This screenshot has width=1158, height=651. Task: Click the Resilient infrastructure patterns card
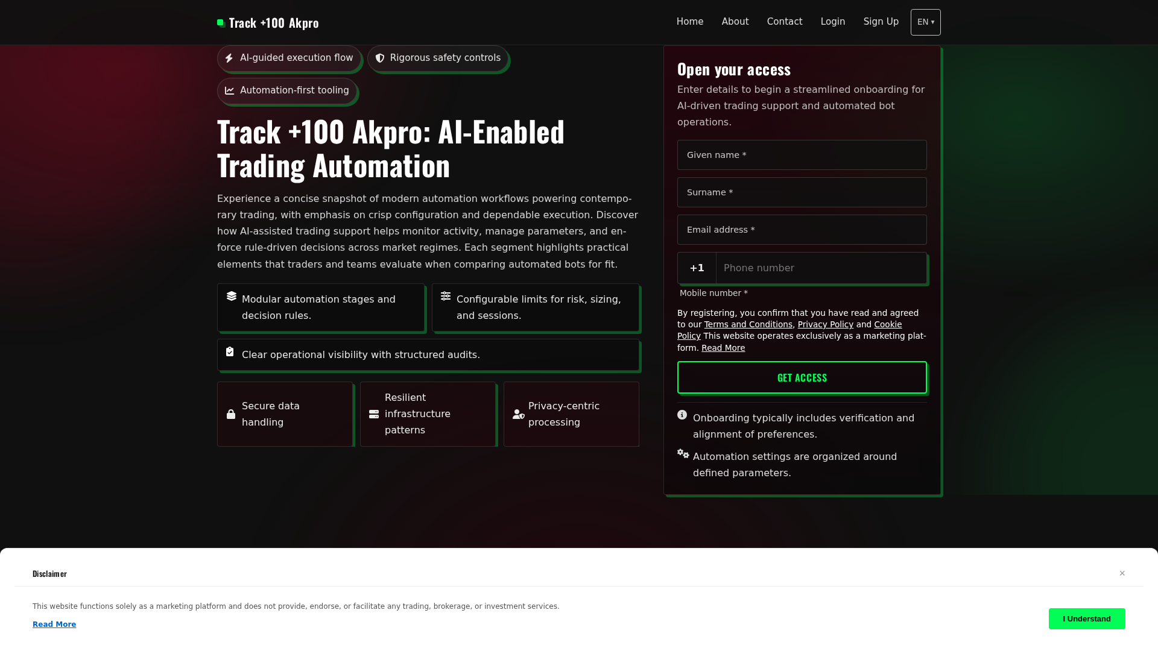[x=428, y=414]
